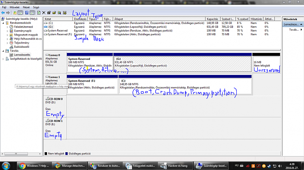The width and height of the screenshot is (304, 170).
Task: Click the HU language indicator
Action: pyautogui.click(x=237, y=166)
